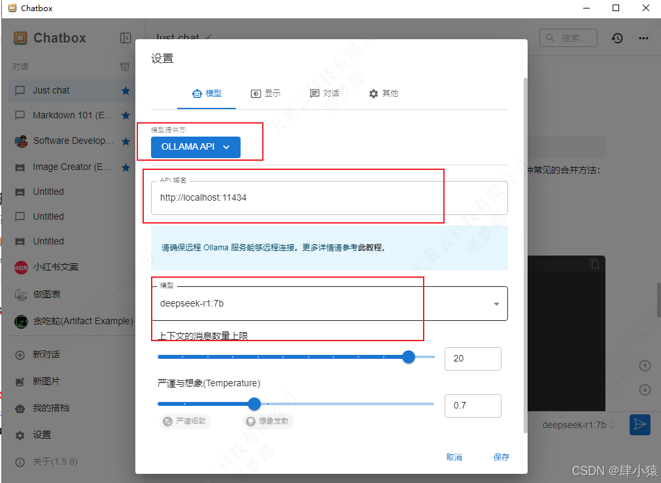Click the Software Developer avatar icon
661x483 pixels.
[21, 141]
